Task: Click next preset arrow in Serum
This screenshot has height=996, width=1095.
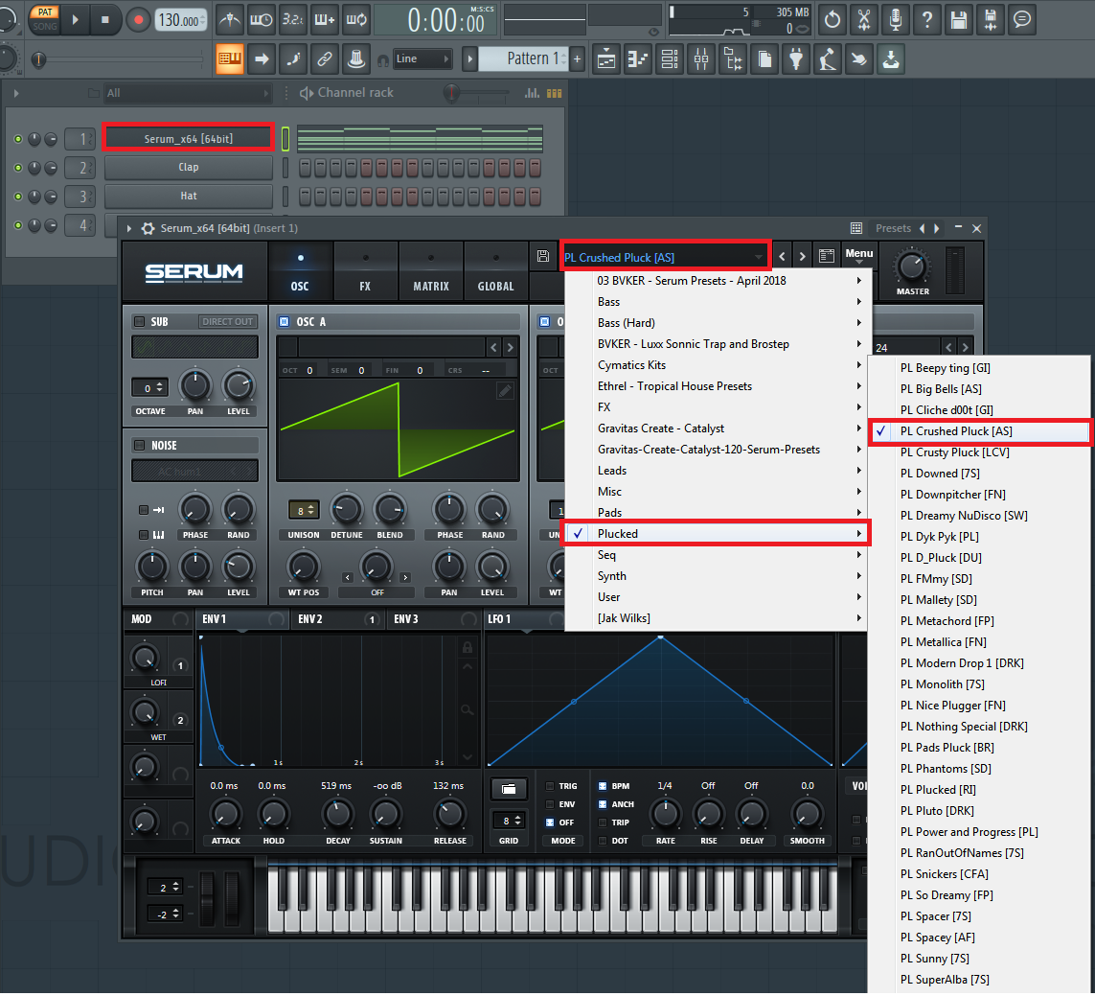Action: pos(803,257)
